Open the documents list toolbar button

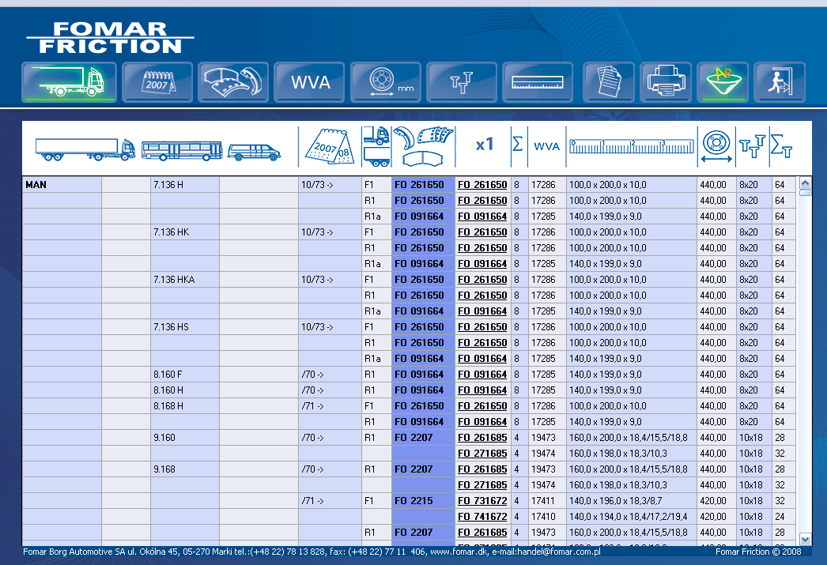pyautogui.click(x=609, y=82)
